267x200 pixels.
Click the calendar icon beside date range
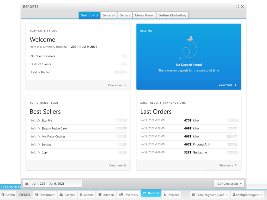(27, 184)
